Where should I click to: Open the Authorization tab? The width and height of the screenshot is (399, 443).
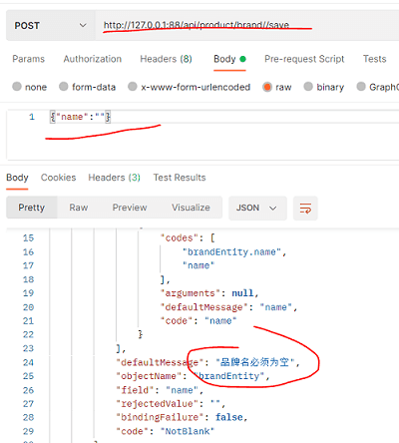[93, 59]
